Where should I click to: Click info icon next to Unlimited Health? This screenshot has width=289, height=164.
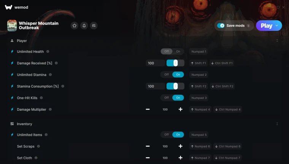tap(48, 51)
